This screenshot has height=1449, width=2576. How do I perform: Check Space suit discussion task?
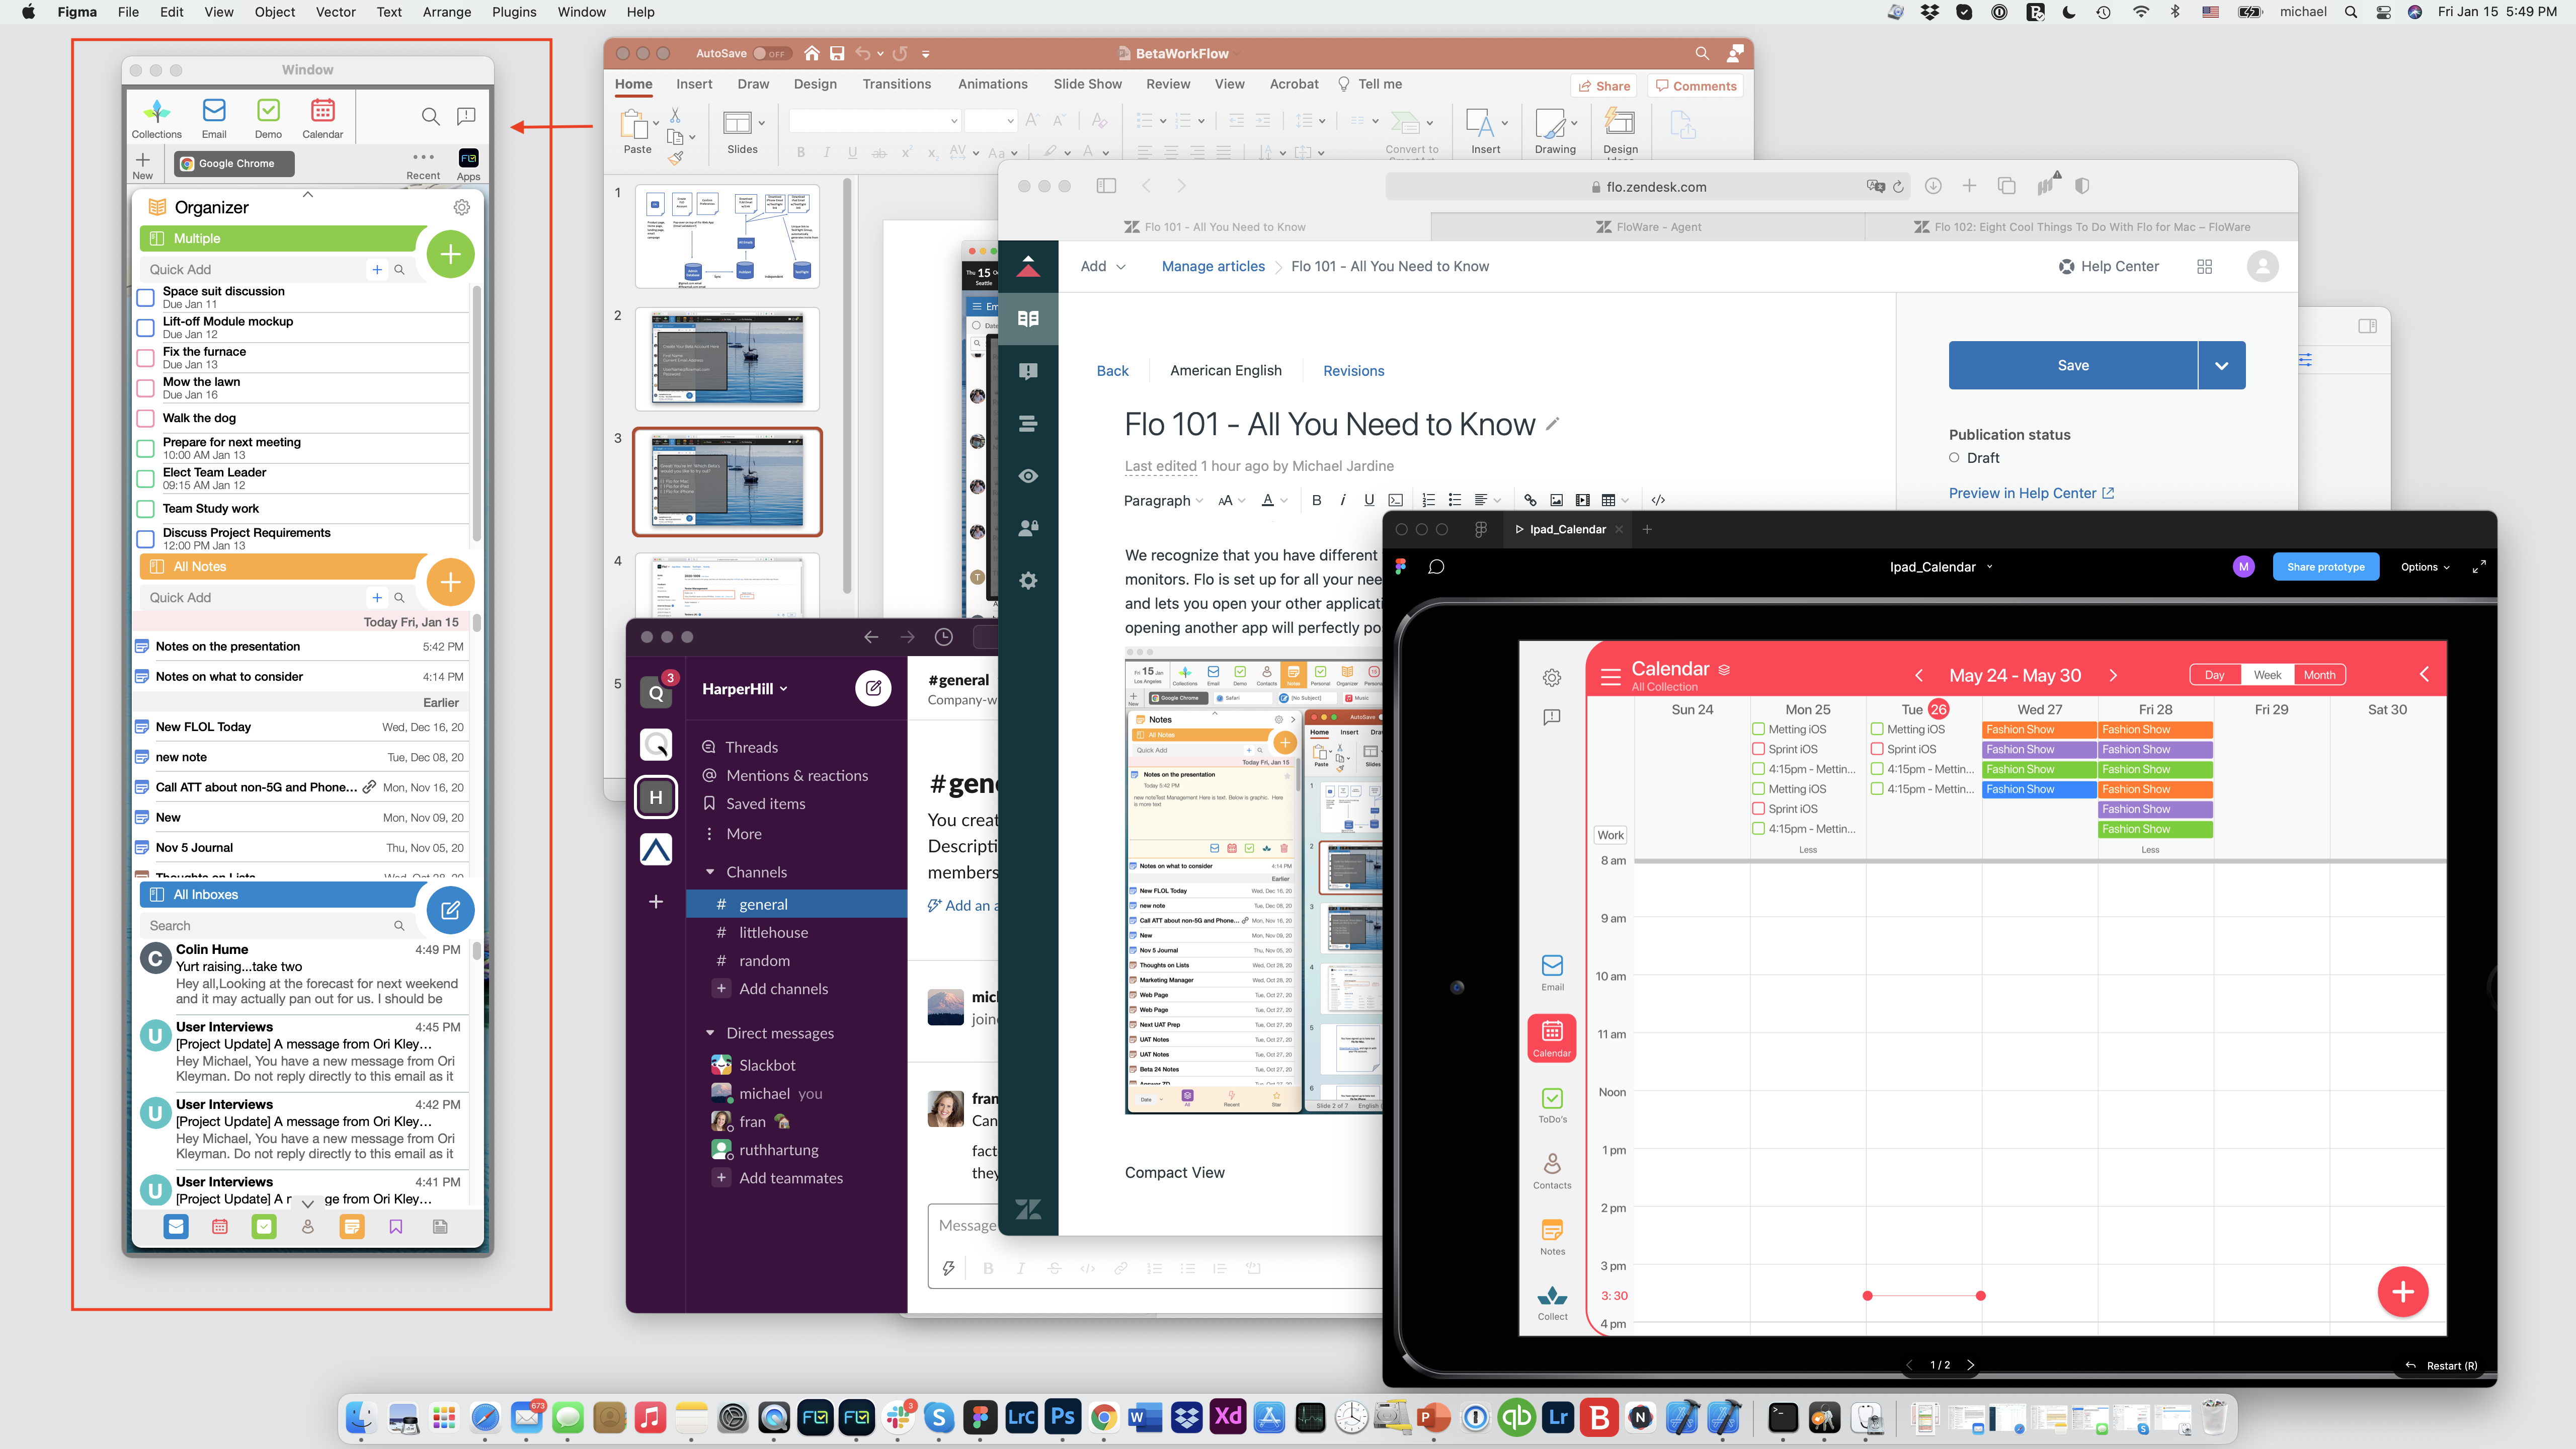pyautogui.click(x=145, y=297)
